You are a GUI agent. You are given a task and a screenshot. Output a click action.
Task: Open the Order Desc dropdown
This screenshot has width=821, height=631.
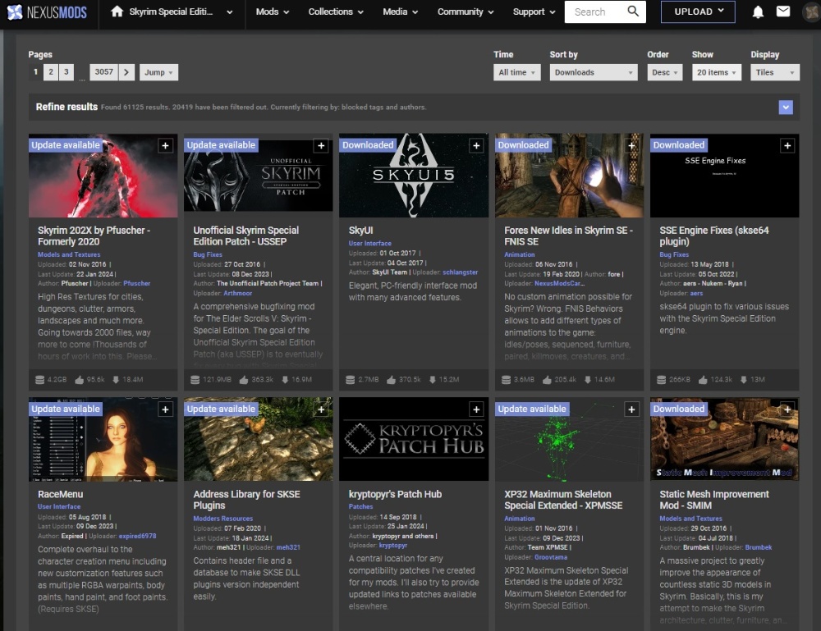point(665,72)
